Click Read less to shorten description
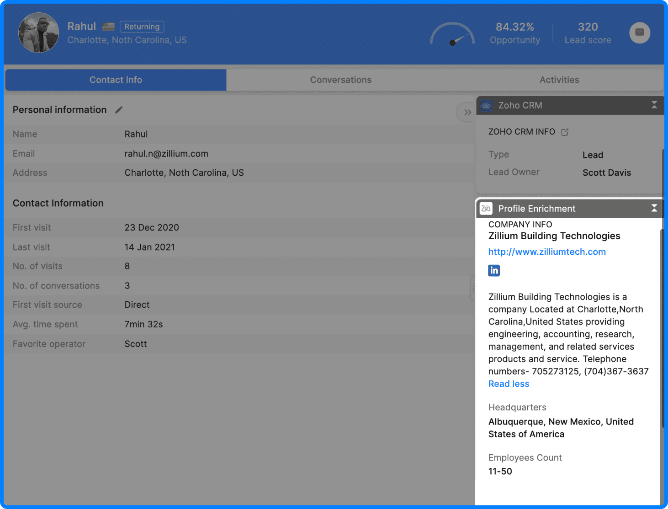This screenshot has height=509, width=668. click(x=509, y=384)
